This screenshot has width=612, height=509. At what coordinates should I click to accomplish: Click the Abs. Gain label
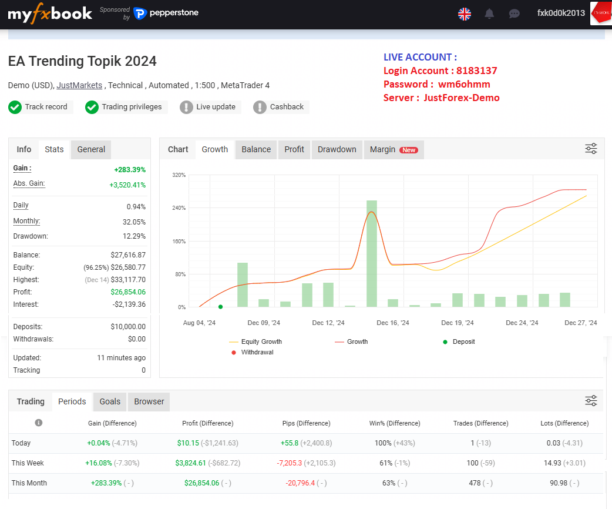click(x=29, y=183)
